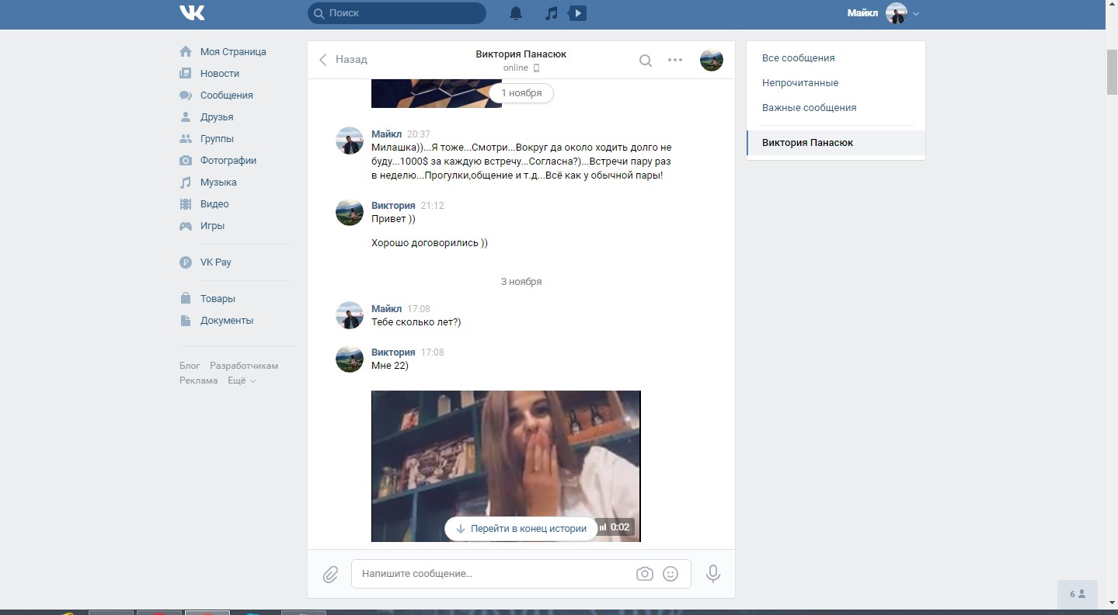The image size is (1118, 615).
Task: Attach a file with the paperclip icon
Action: click(330, 574)
